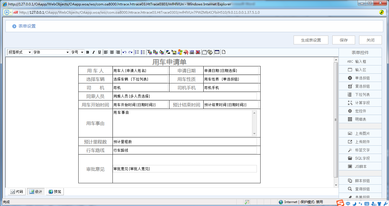Click the italic formatting icon
Screen dimensions: 389x206
point(93,52)
